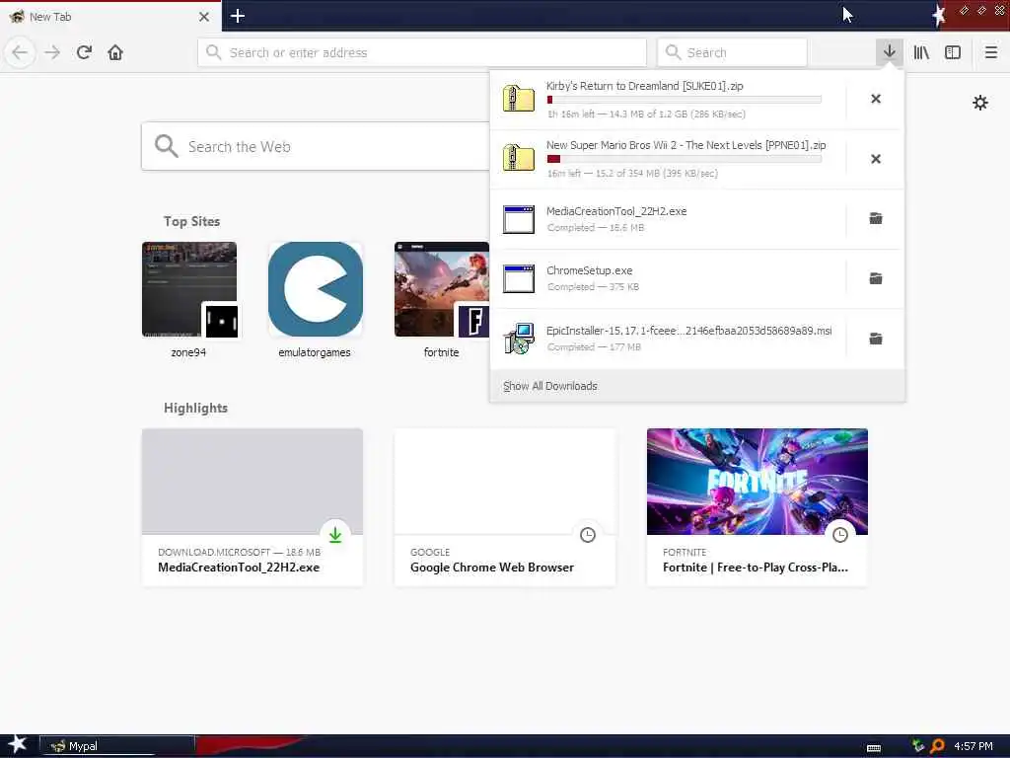Click the New Super Mario Bros zip icon
The height and width of the screenshot is (758, 1010).
(x=519, y=159)
